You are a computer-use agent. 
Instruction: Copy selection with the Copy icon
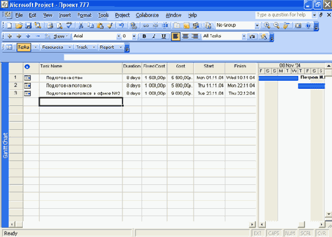pyautogui.click(x=91, y=26)
